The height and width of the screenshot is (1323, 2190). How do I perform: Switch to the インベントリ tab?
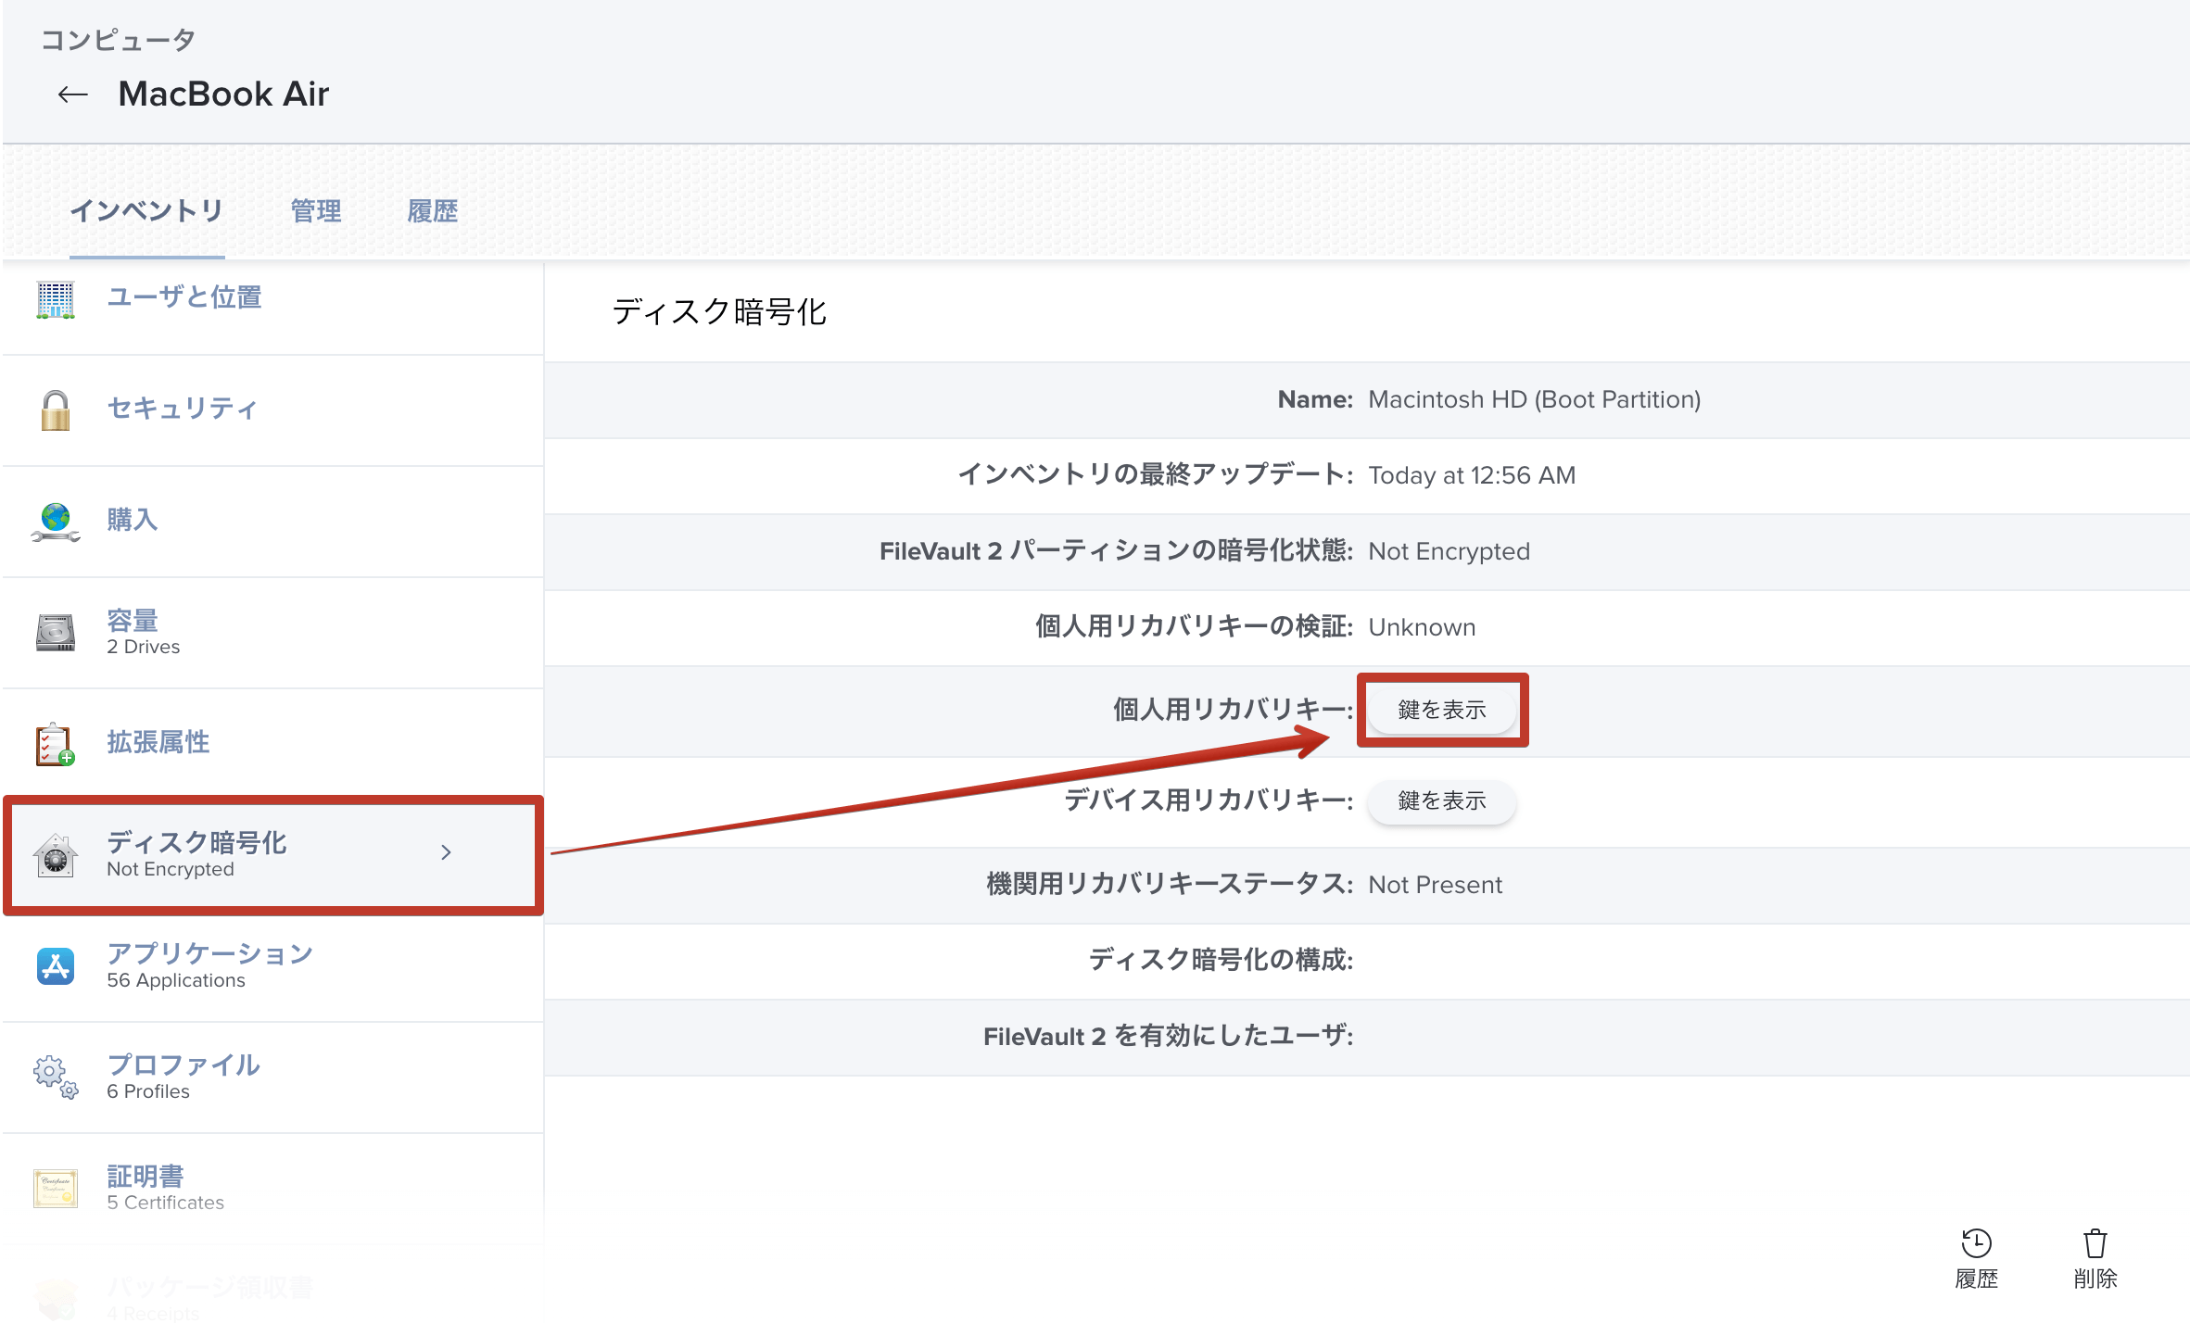click(x=146, y=211)
